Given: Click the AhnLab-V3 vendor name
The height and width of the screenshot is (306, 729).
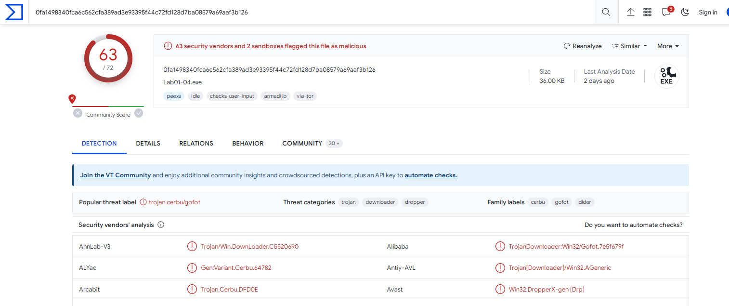Looking at the screenshot, I should coord(95,247).
